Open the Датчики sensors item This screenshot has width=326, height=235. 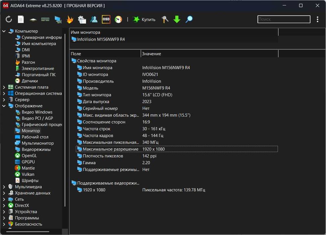pos(27,81)
